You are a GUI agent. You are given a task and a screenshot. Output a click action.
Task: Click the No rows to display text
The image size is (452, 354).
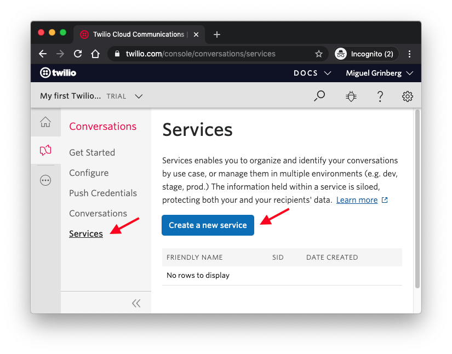point(198,275)
